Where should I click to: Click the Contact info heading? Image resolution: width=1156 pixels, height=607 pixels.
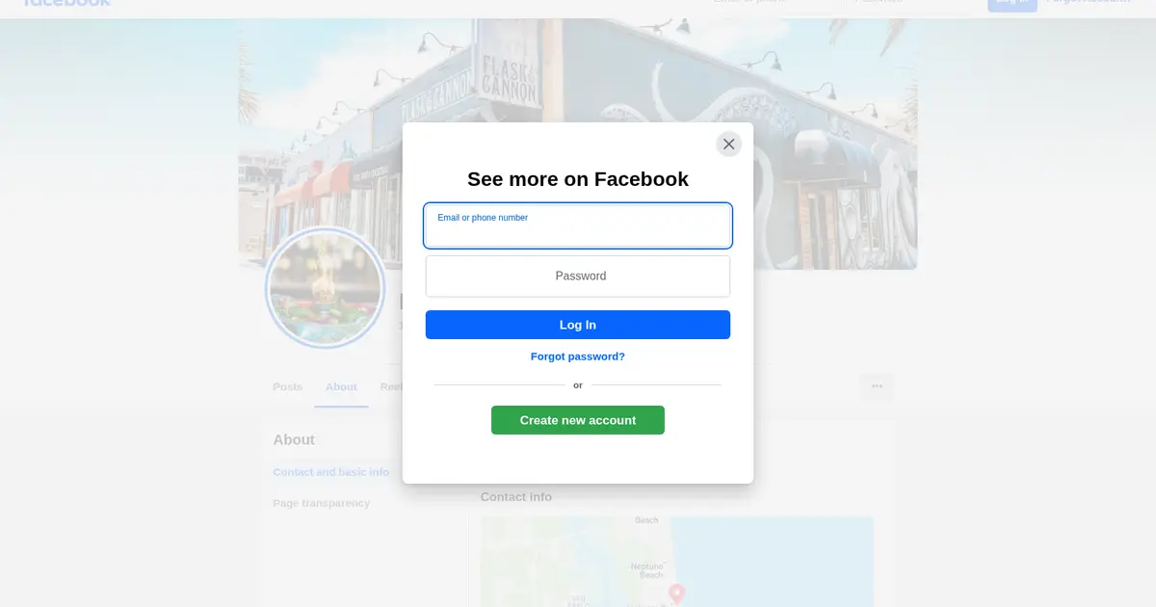(516, 497)
